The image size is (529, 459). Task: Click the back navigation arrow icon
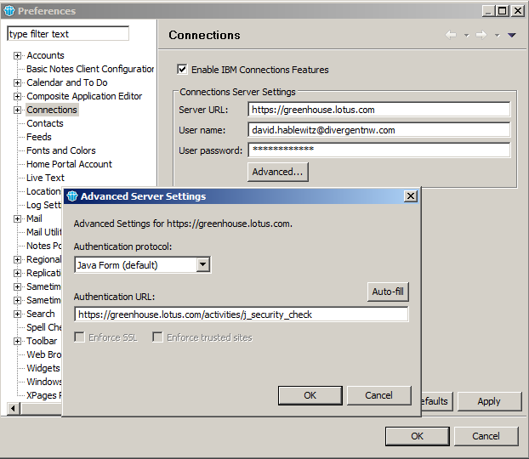pos(451,35)
